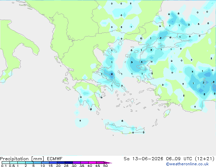Click the 0.1–0.5 mm legend color swatch
The image size is (216, 167).
(x=6, y=163)
